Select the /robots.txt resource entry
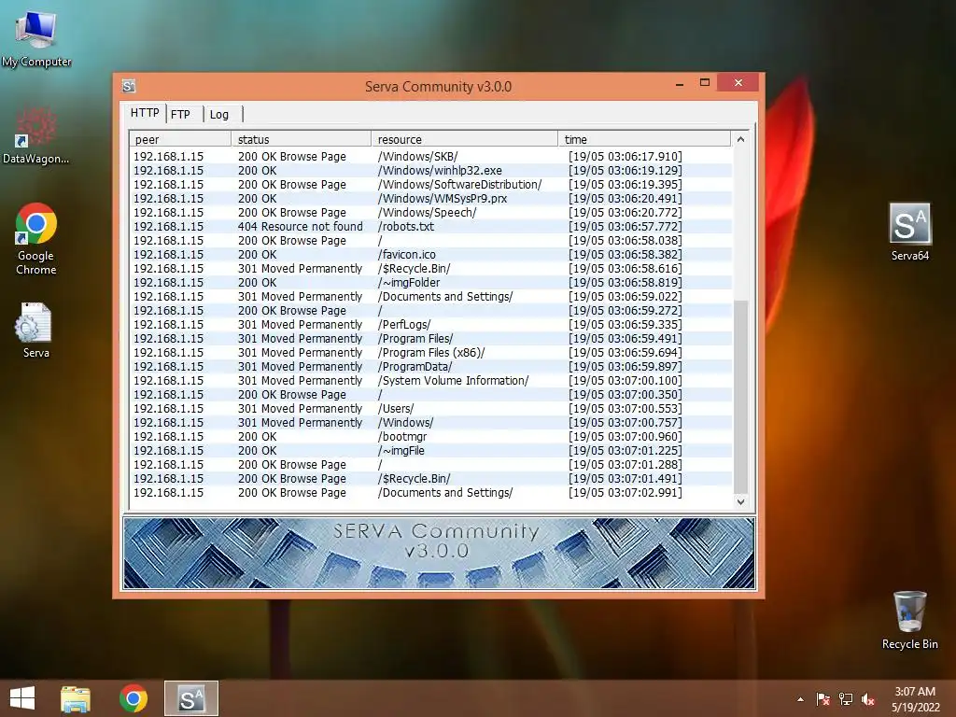 coord(406,226)
